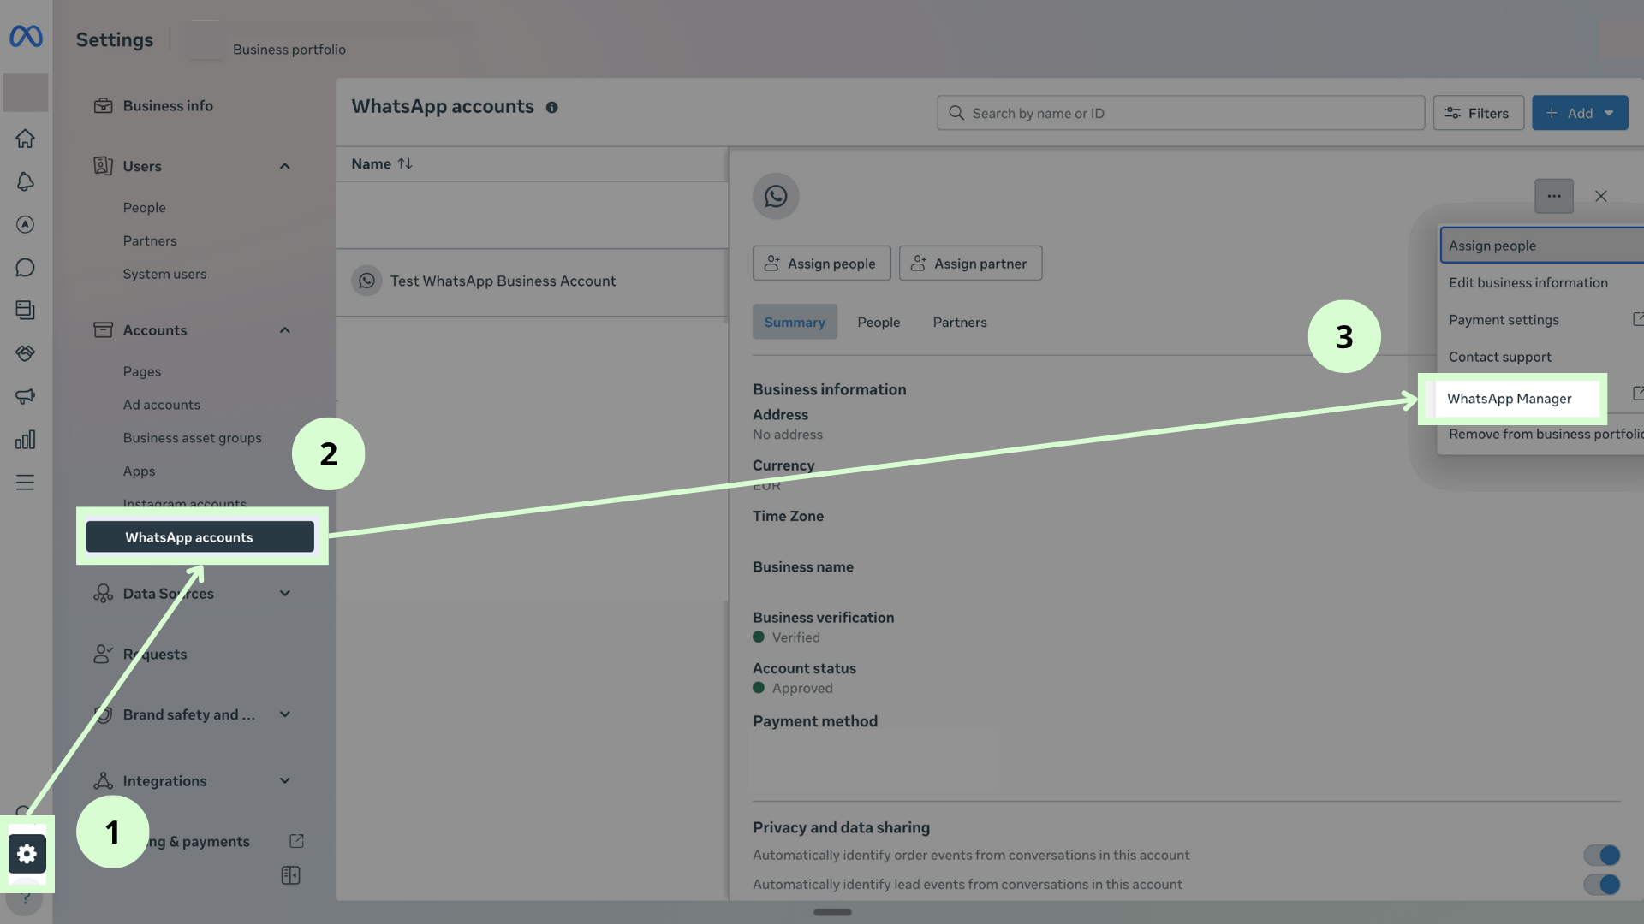Open the all tools hamburger icon

coord(26,483)
